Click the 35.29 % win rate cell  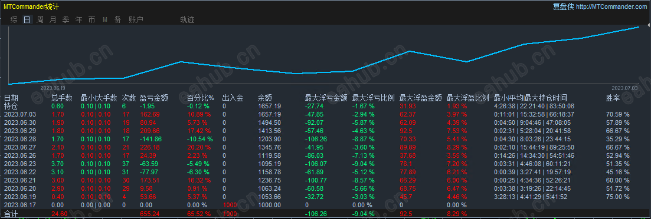(x=618, y=139)
